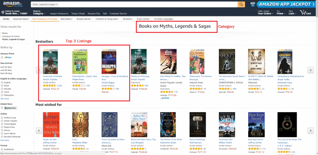This screenshot has height=155, width=318.
Task: Open the Circe book title link
Action: (75, 139)
